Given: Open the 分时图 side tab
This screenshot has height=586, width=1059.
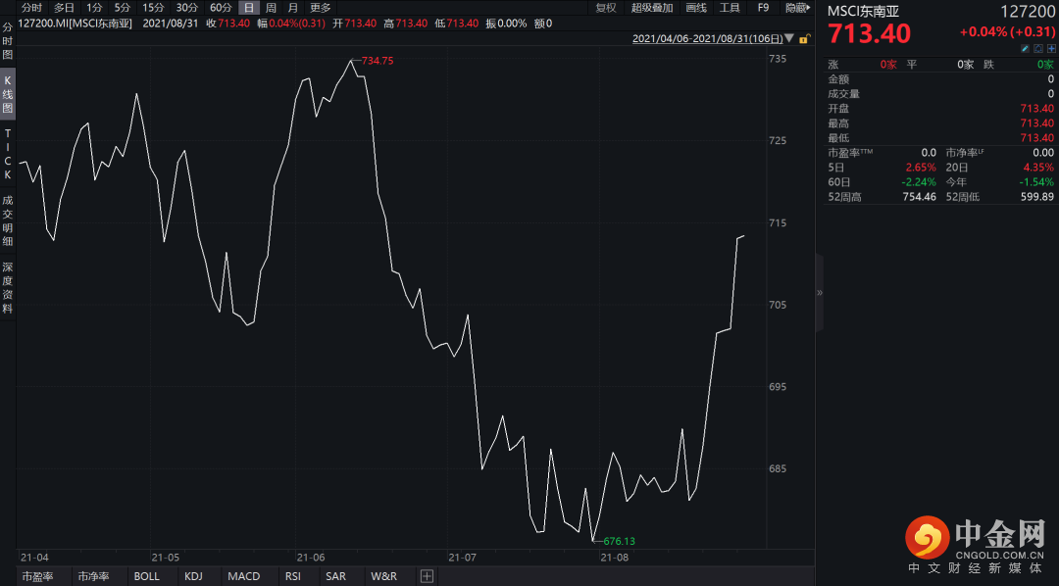Looking at the screenshot, I should 8,41.
